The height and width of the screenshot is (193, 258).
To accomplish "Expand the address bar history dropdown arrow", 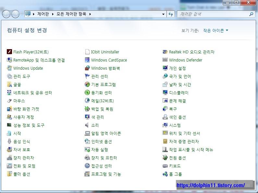I will click(163, 14).
